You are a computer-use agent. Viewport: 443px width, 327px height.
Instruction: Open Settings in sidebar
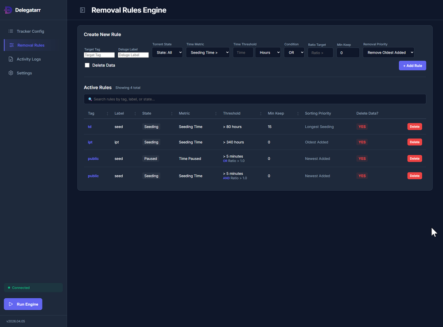pyautogui.click(x=33, y=73)
